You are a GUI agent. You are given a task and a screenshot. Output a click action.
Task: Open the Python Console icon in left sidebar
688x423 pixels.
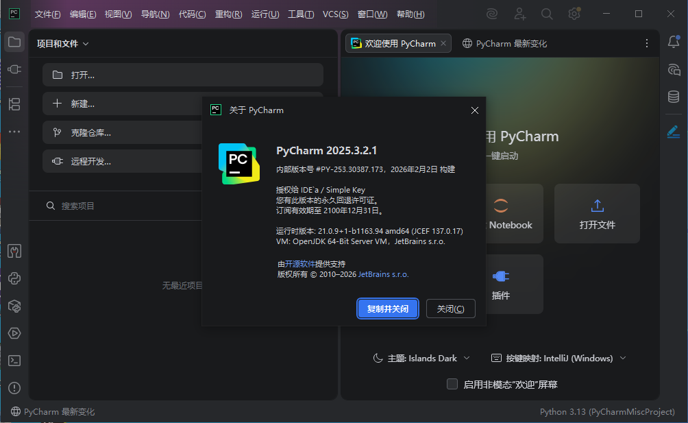14,278
